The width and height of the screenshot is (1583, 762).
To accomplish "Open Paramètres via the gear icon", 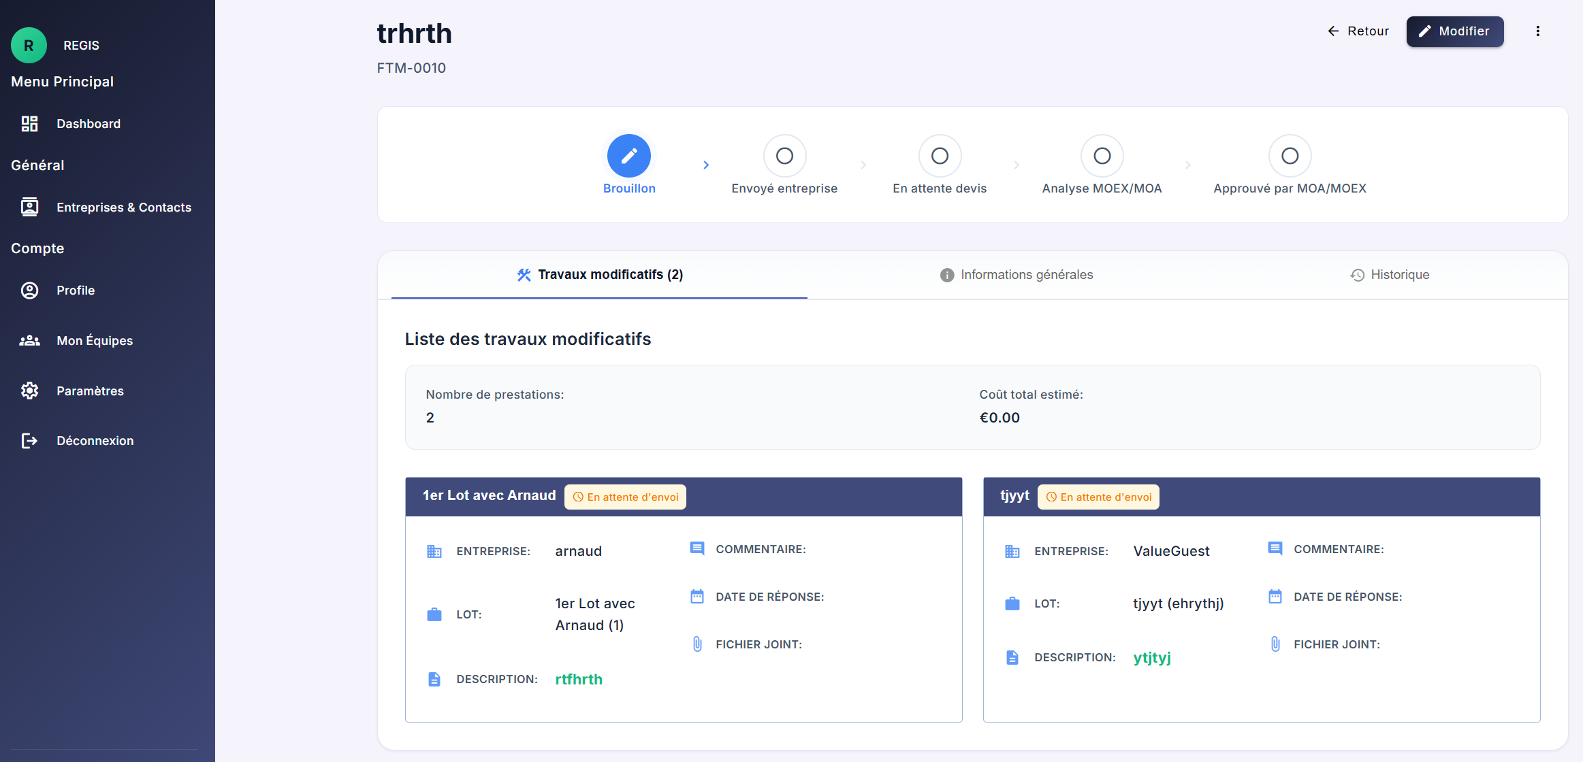I will (x=29, y=391).
